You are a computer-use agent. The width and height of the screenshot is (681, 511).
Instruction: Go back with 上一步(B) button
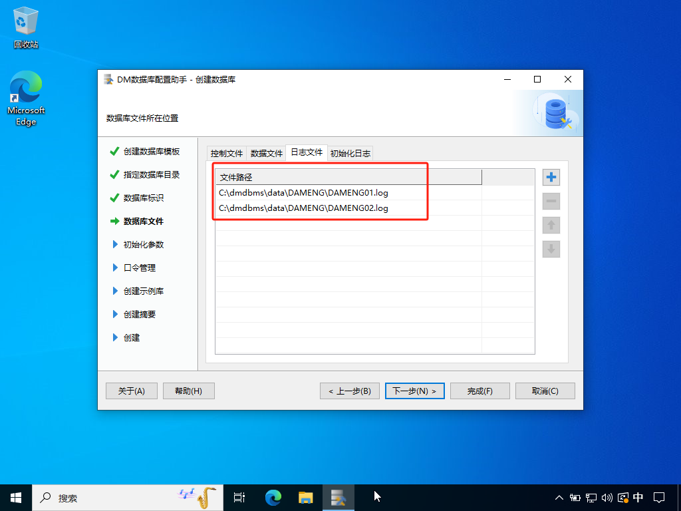(350, 391)
